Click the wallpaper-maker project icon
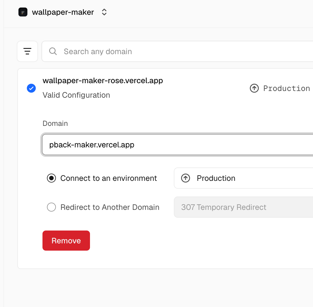Image resolution: width=313 pixels, height=307 pixels. point(23,12)
